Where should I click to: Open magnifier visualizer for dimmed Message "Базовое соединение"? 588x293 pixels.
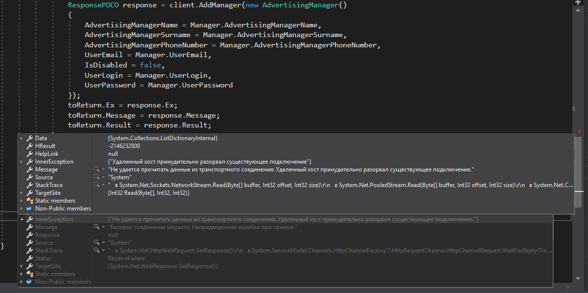click(96, 227)
